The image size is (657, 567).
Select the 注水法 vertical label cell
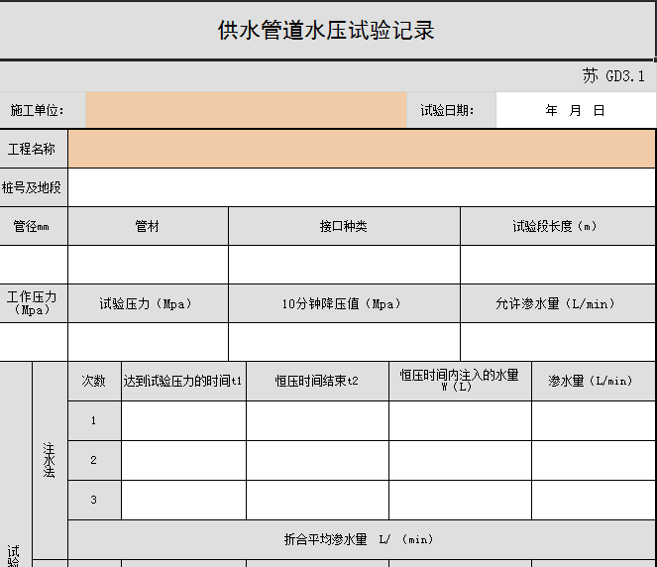pos(50,460)
